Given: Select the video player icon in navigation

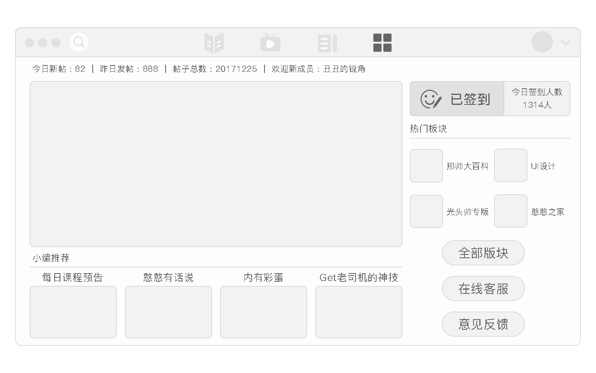Looking at the screenshot, I should point(270,42).
